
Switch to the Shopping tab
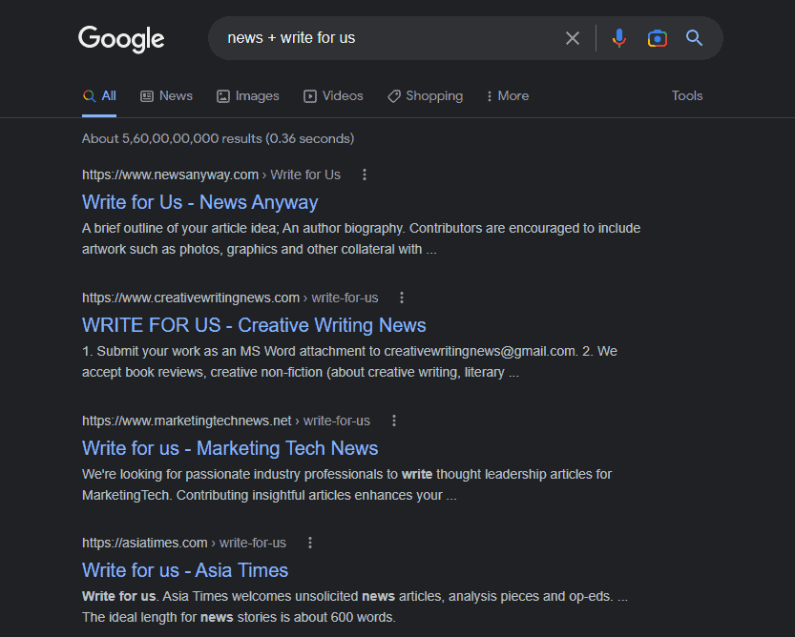[x=425, y=96]
